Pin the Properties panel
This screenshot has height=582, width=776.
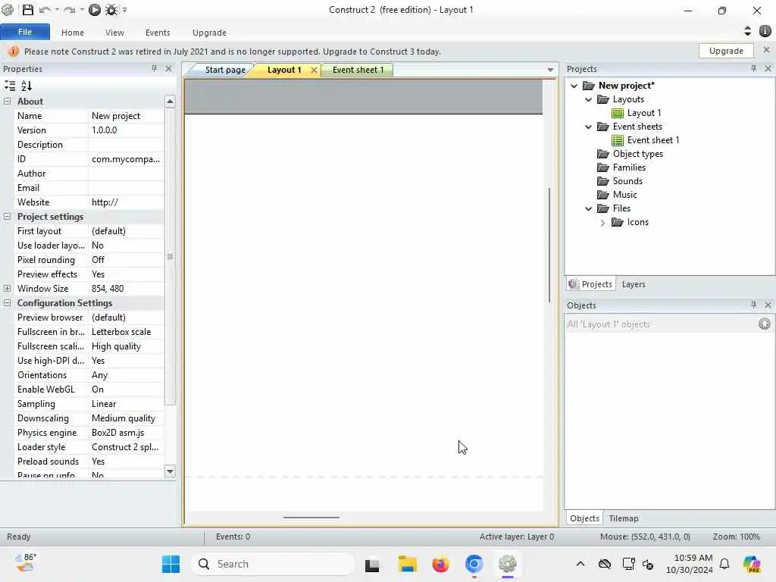155,69
